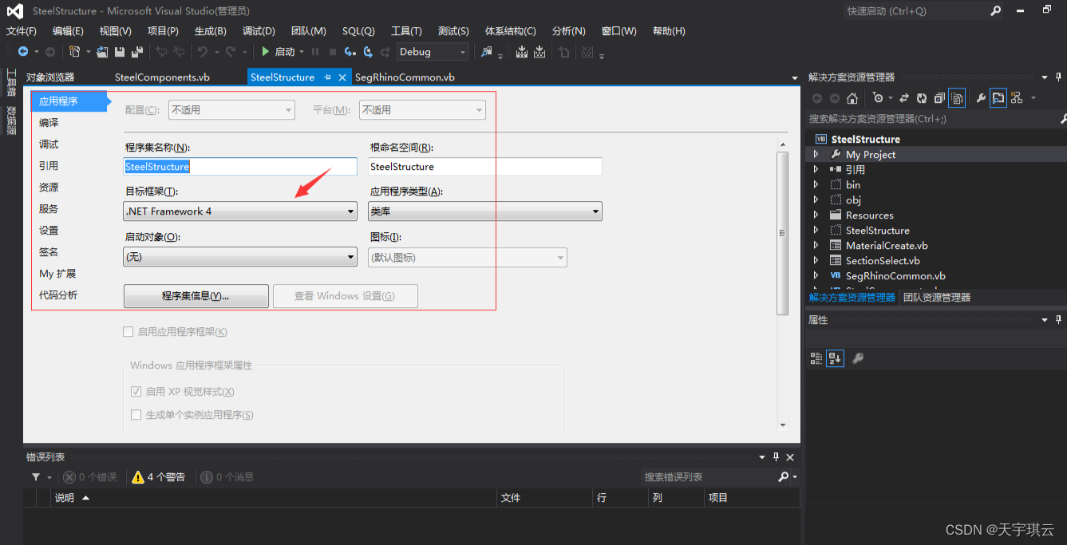Expand the 引用 node in Solution Explorer
Viewport: 1067px width, 545px height.
(x=816, y=170)
